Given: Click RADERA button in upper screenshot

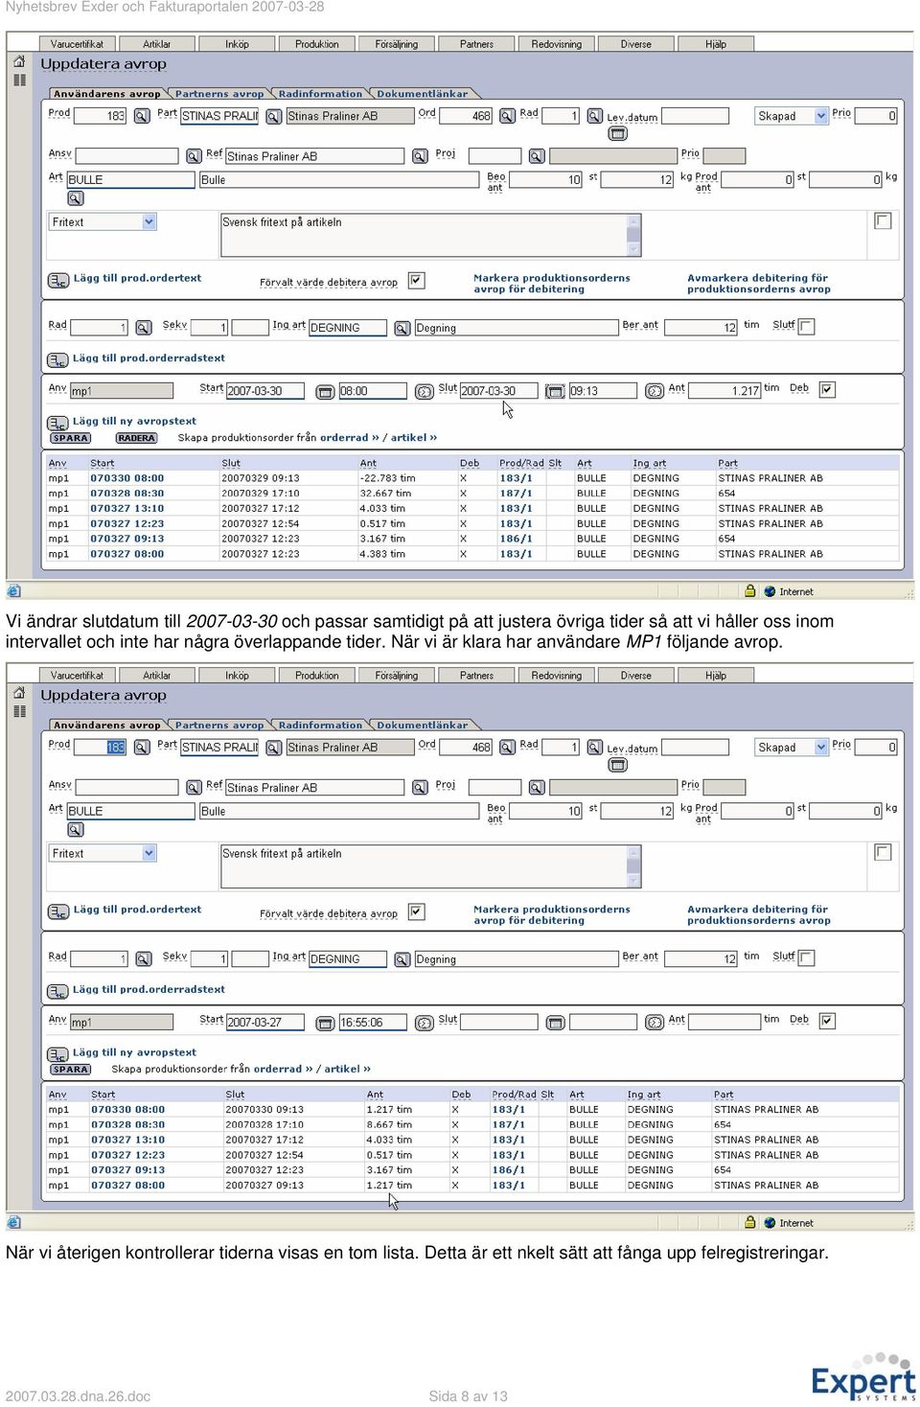Looking at the screenshot, I should (137, 438).
